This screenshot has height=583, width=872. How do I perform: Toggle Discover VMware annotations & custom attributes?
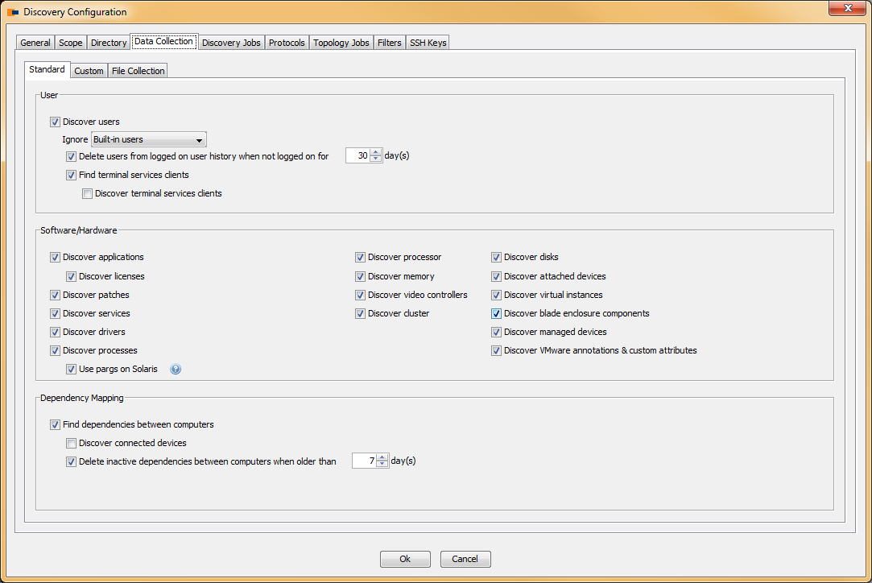coord(497,351)
